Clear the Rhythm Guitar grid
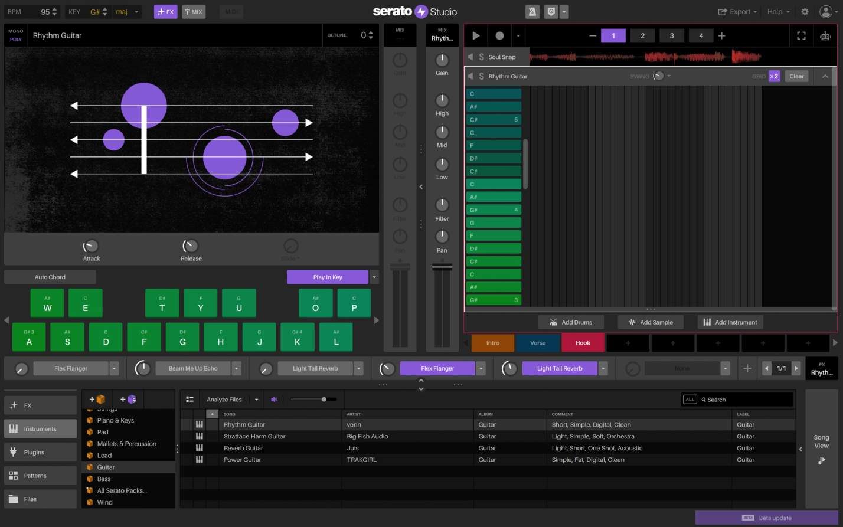The height and width of the screenshot is (527, 843). click(x=796, y=76)
